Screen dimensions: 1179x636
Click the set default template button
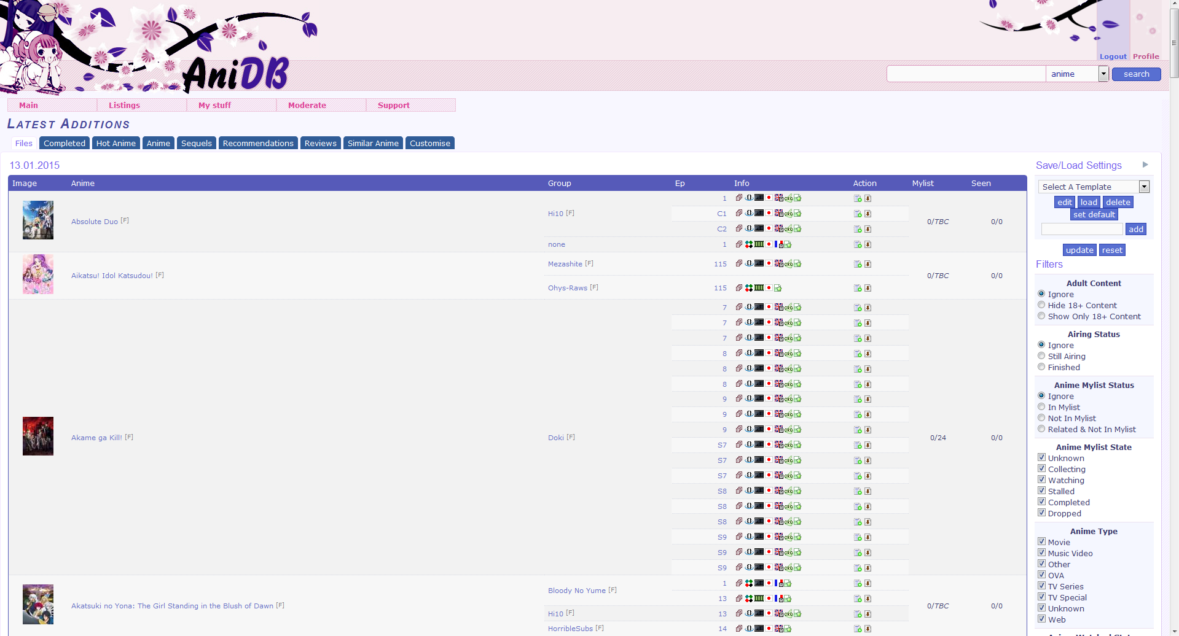(x=1094, y=214)
